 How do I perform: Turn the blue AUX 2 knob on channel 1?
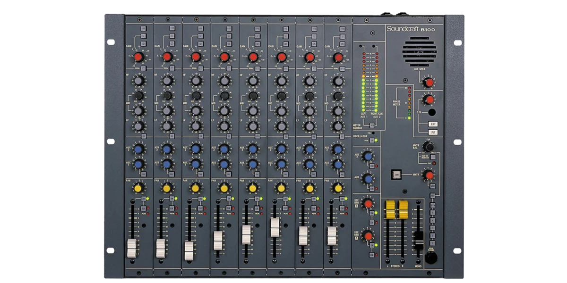click(x=138, y=149)
